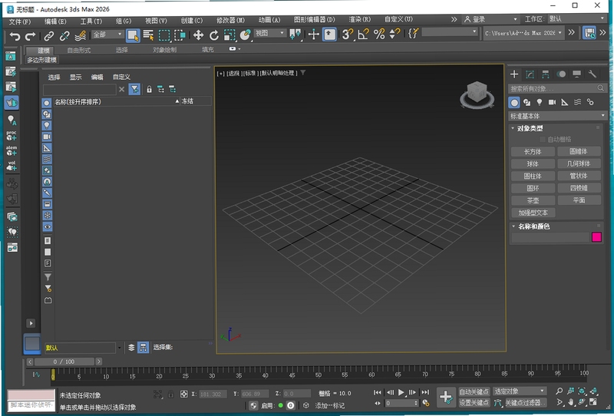614x416 pixels.
Task: Open the Create tab in command panel
Action: [x=514, y=74]
